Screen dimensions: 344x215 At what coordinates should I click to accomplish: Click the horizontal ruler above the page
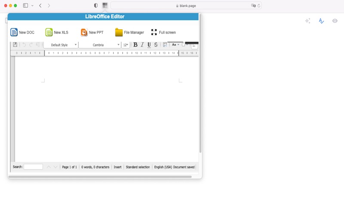tap(104, 53)
